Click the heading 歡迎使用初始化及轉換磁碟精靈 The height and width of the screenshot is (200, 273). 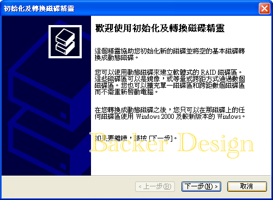tap(160, 28)
